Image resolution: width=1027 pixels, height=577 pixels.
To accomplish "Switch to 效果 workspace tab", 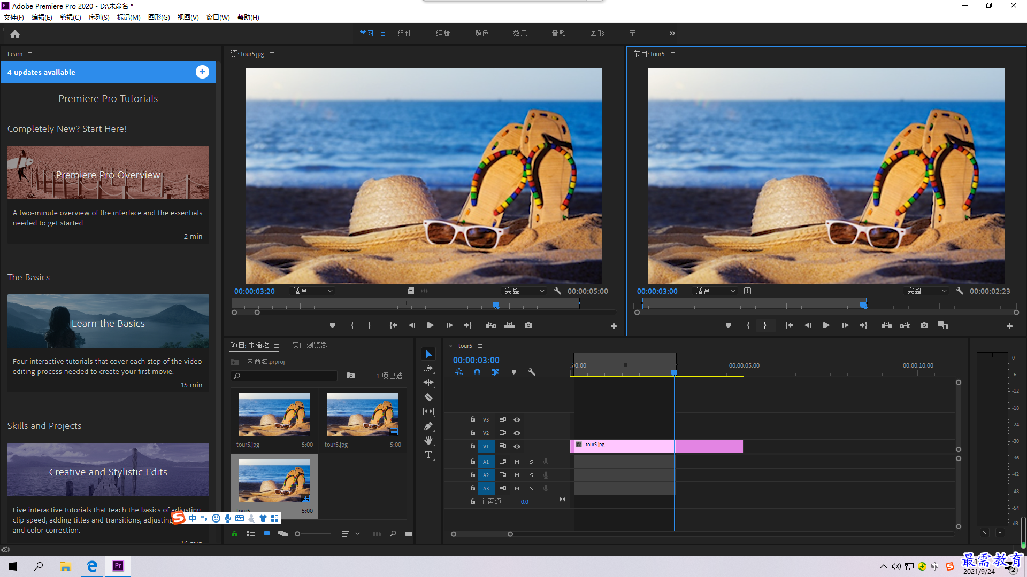I will click(x=520, y=33).
